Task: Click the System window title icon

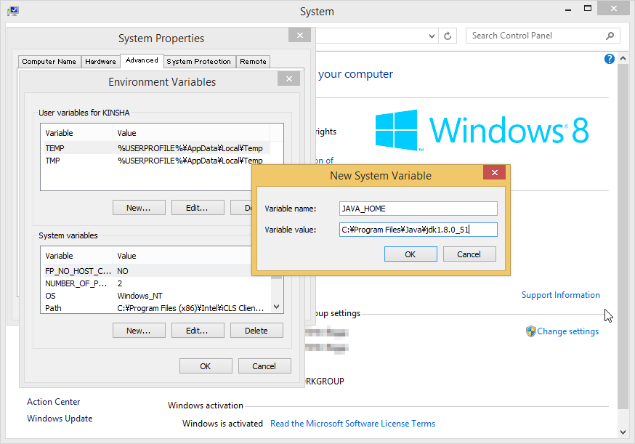Action: click(13, 11)
